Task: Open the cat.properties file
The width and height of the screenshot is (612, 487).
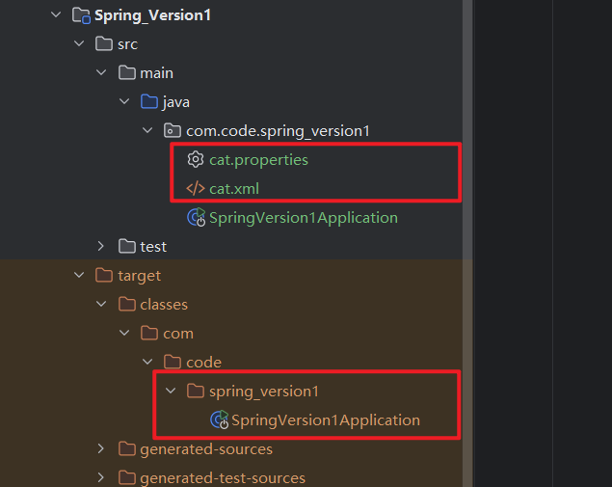Action: pyautogui.click(x=258, y=160)
